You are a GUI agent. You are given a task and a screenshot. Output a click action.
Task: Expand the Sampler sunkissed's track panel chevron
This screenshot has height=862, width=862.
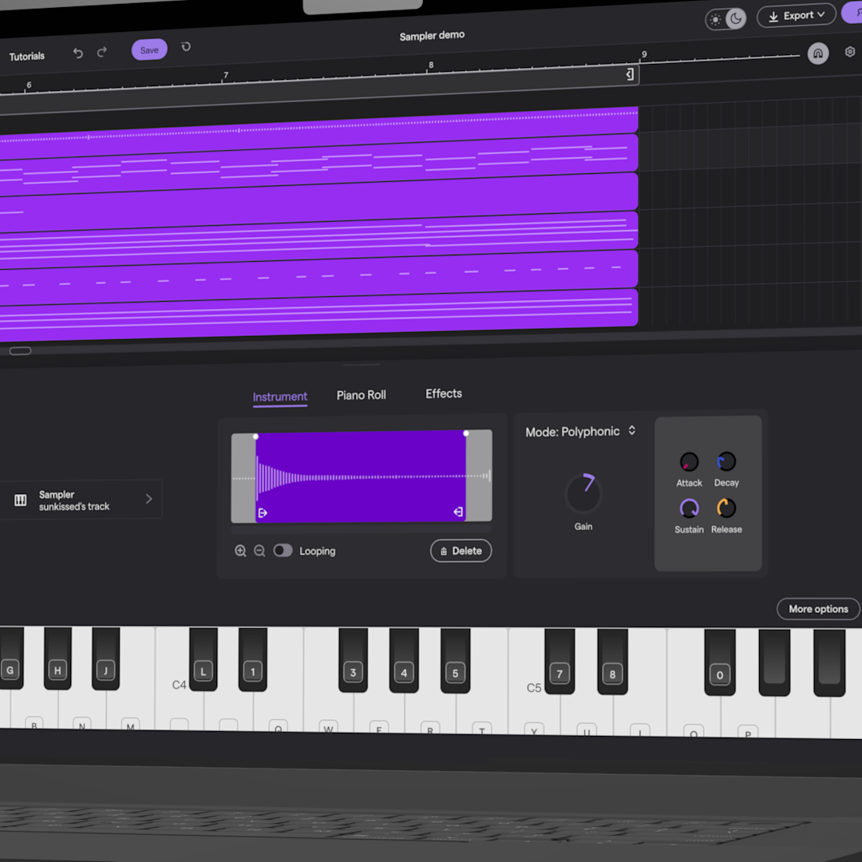[x=148, y=499]
